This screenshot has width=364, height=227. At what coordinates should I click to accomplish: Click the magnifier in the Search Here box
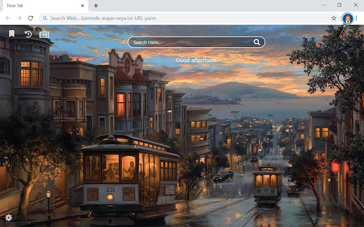coord(257,42)
